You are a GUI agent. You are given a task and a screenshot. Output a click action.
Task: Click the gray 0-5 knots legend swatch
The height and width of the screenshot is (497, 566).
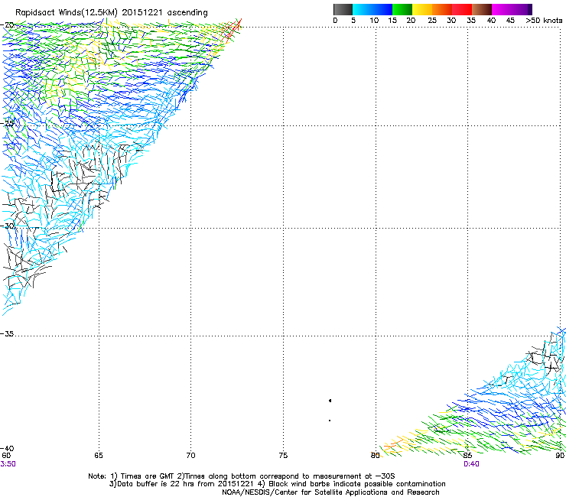[x=343, y=9]
